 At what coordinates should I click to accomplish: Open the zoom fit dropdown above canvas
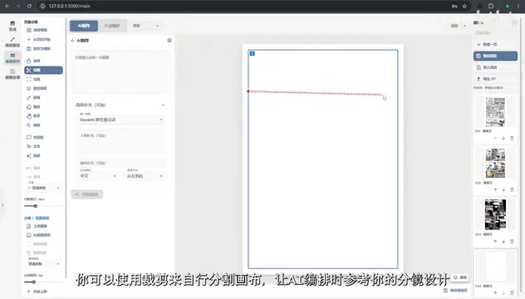pyautogui.click(x=458, y=26)
